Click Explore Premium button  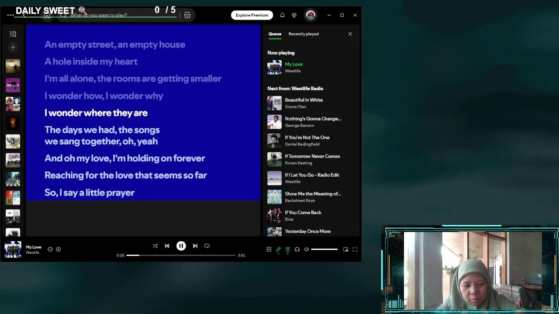point(252,15)
